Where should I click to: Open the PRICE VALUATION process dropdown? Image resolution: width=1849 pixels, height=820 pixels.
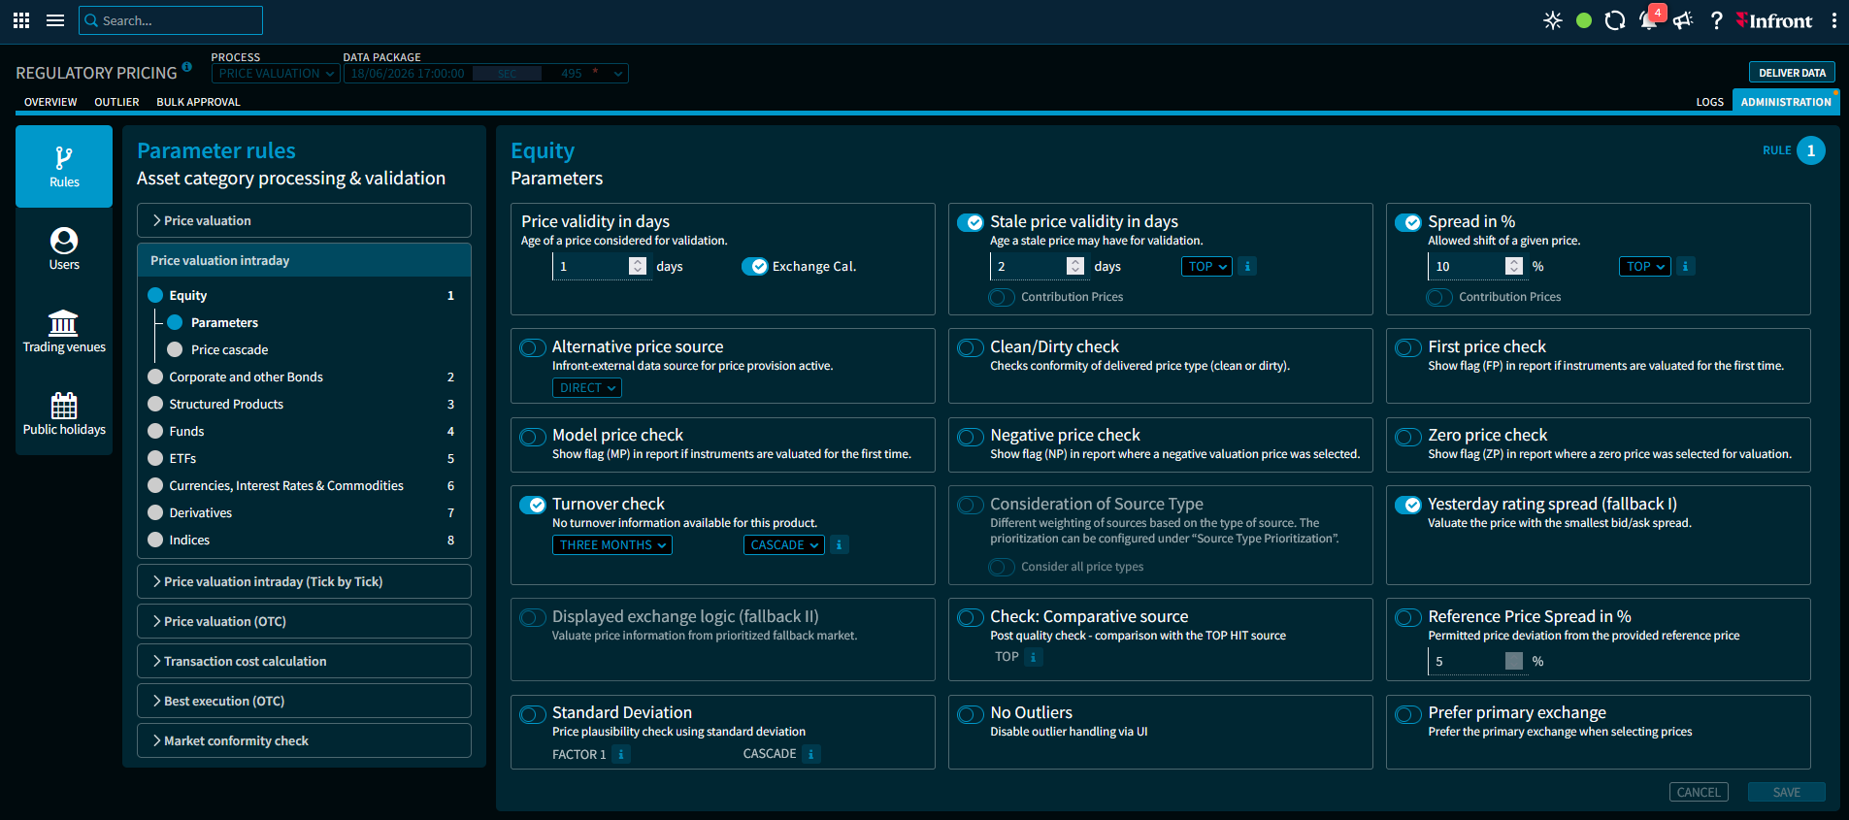click(x=276, y=74)
